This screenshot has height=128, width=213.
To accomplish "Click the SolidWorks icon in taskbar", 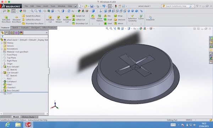I will click(x=28, y=124).
